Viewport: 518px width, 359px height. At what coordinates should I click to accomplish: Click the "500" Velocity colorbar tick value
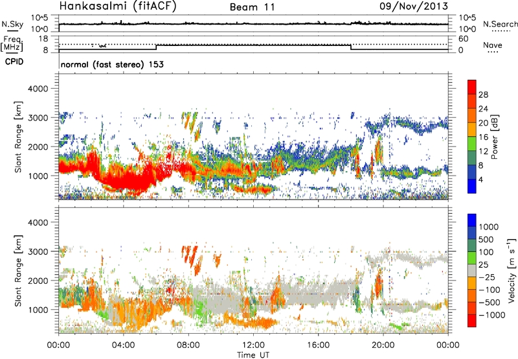tap(486, 239)
